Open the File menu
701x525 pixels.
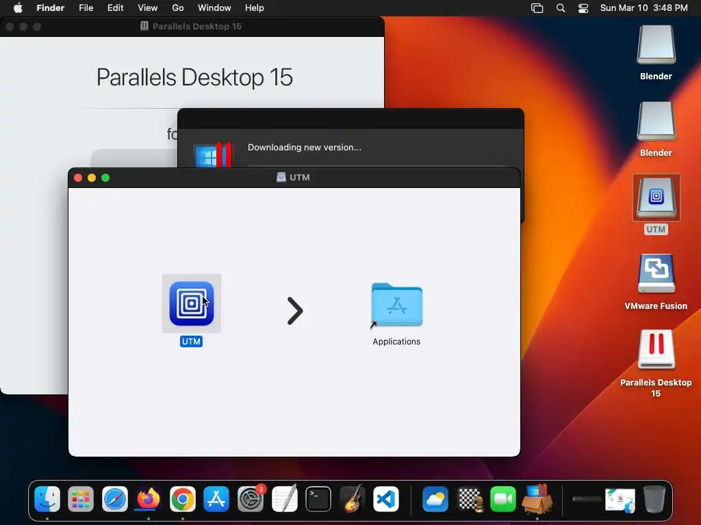[x=86, y=8]
